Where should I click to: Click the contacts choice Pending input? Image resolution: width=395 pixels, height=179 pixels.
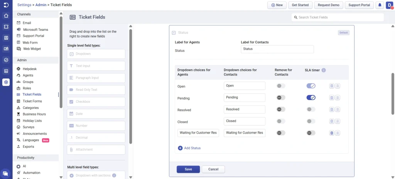[x=245, y=97]
